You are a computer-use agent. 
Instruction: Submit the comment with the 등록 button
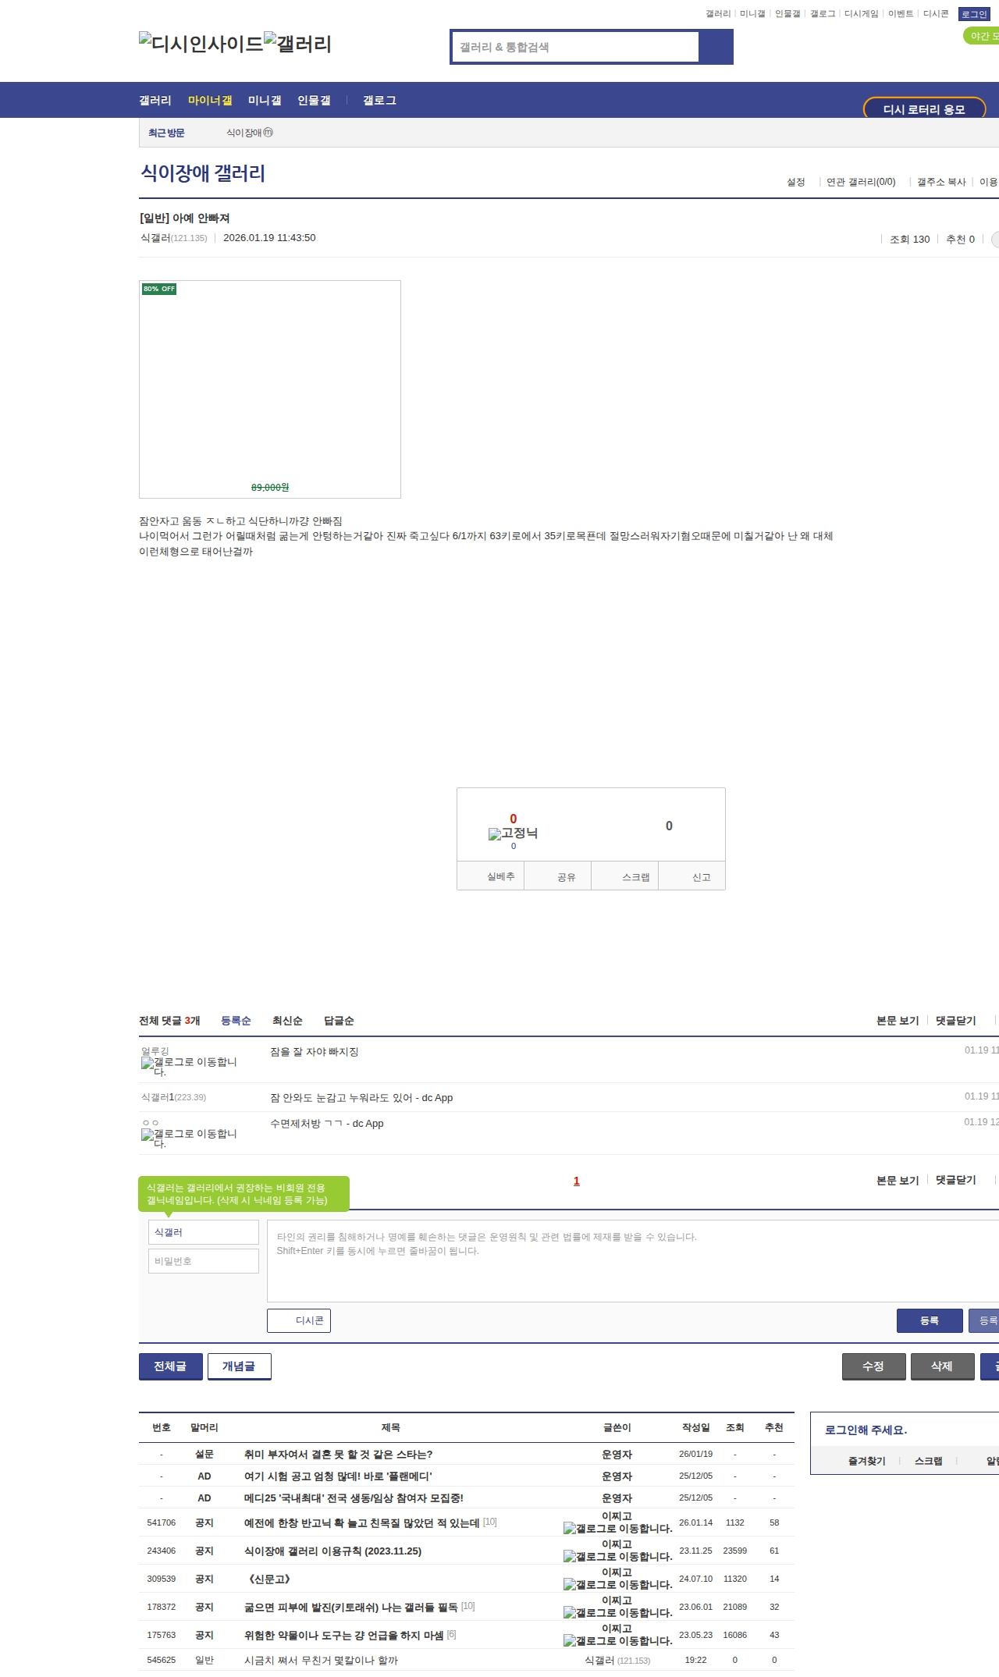click(930, 1320)
